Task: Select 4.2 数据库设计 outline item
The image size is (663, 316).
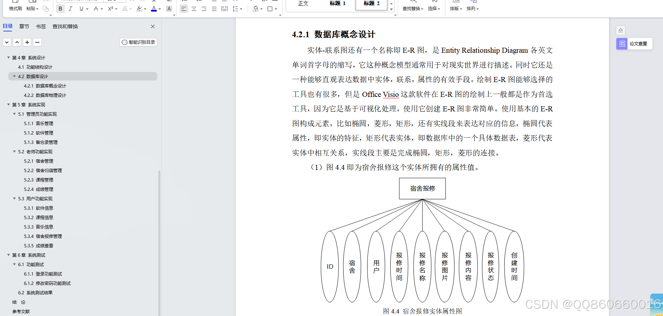Action: (83, 76)
